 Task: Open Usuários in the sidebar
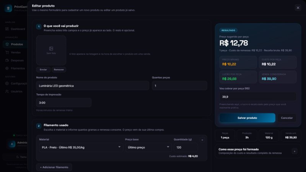[15, 91]
